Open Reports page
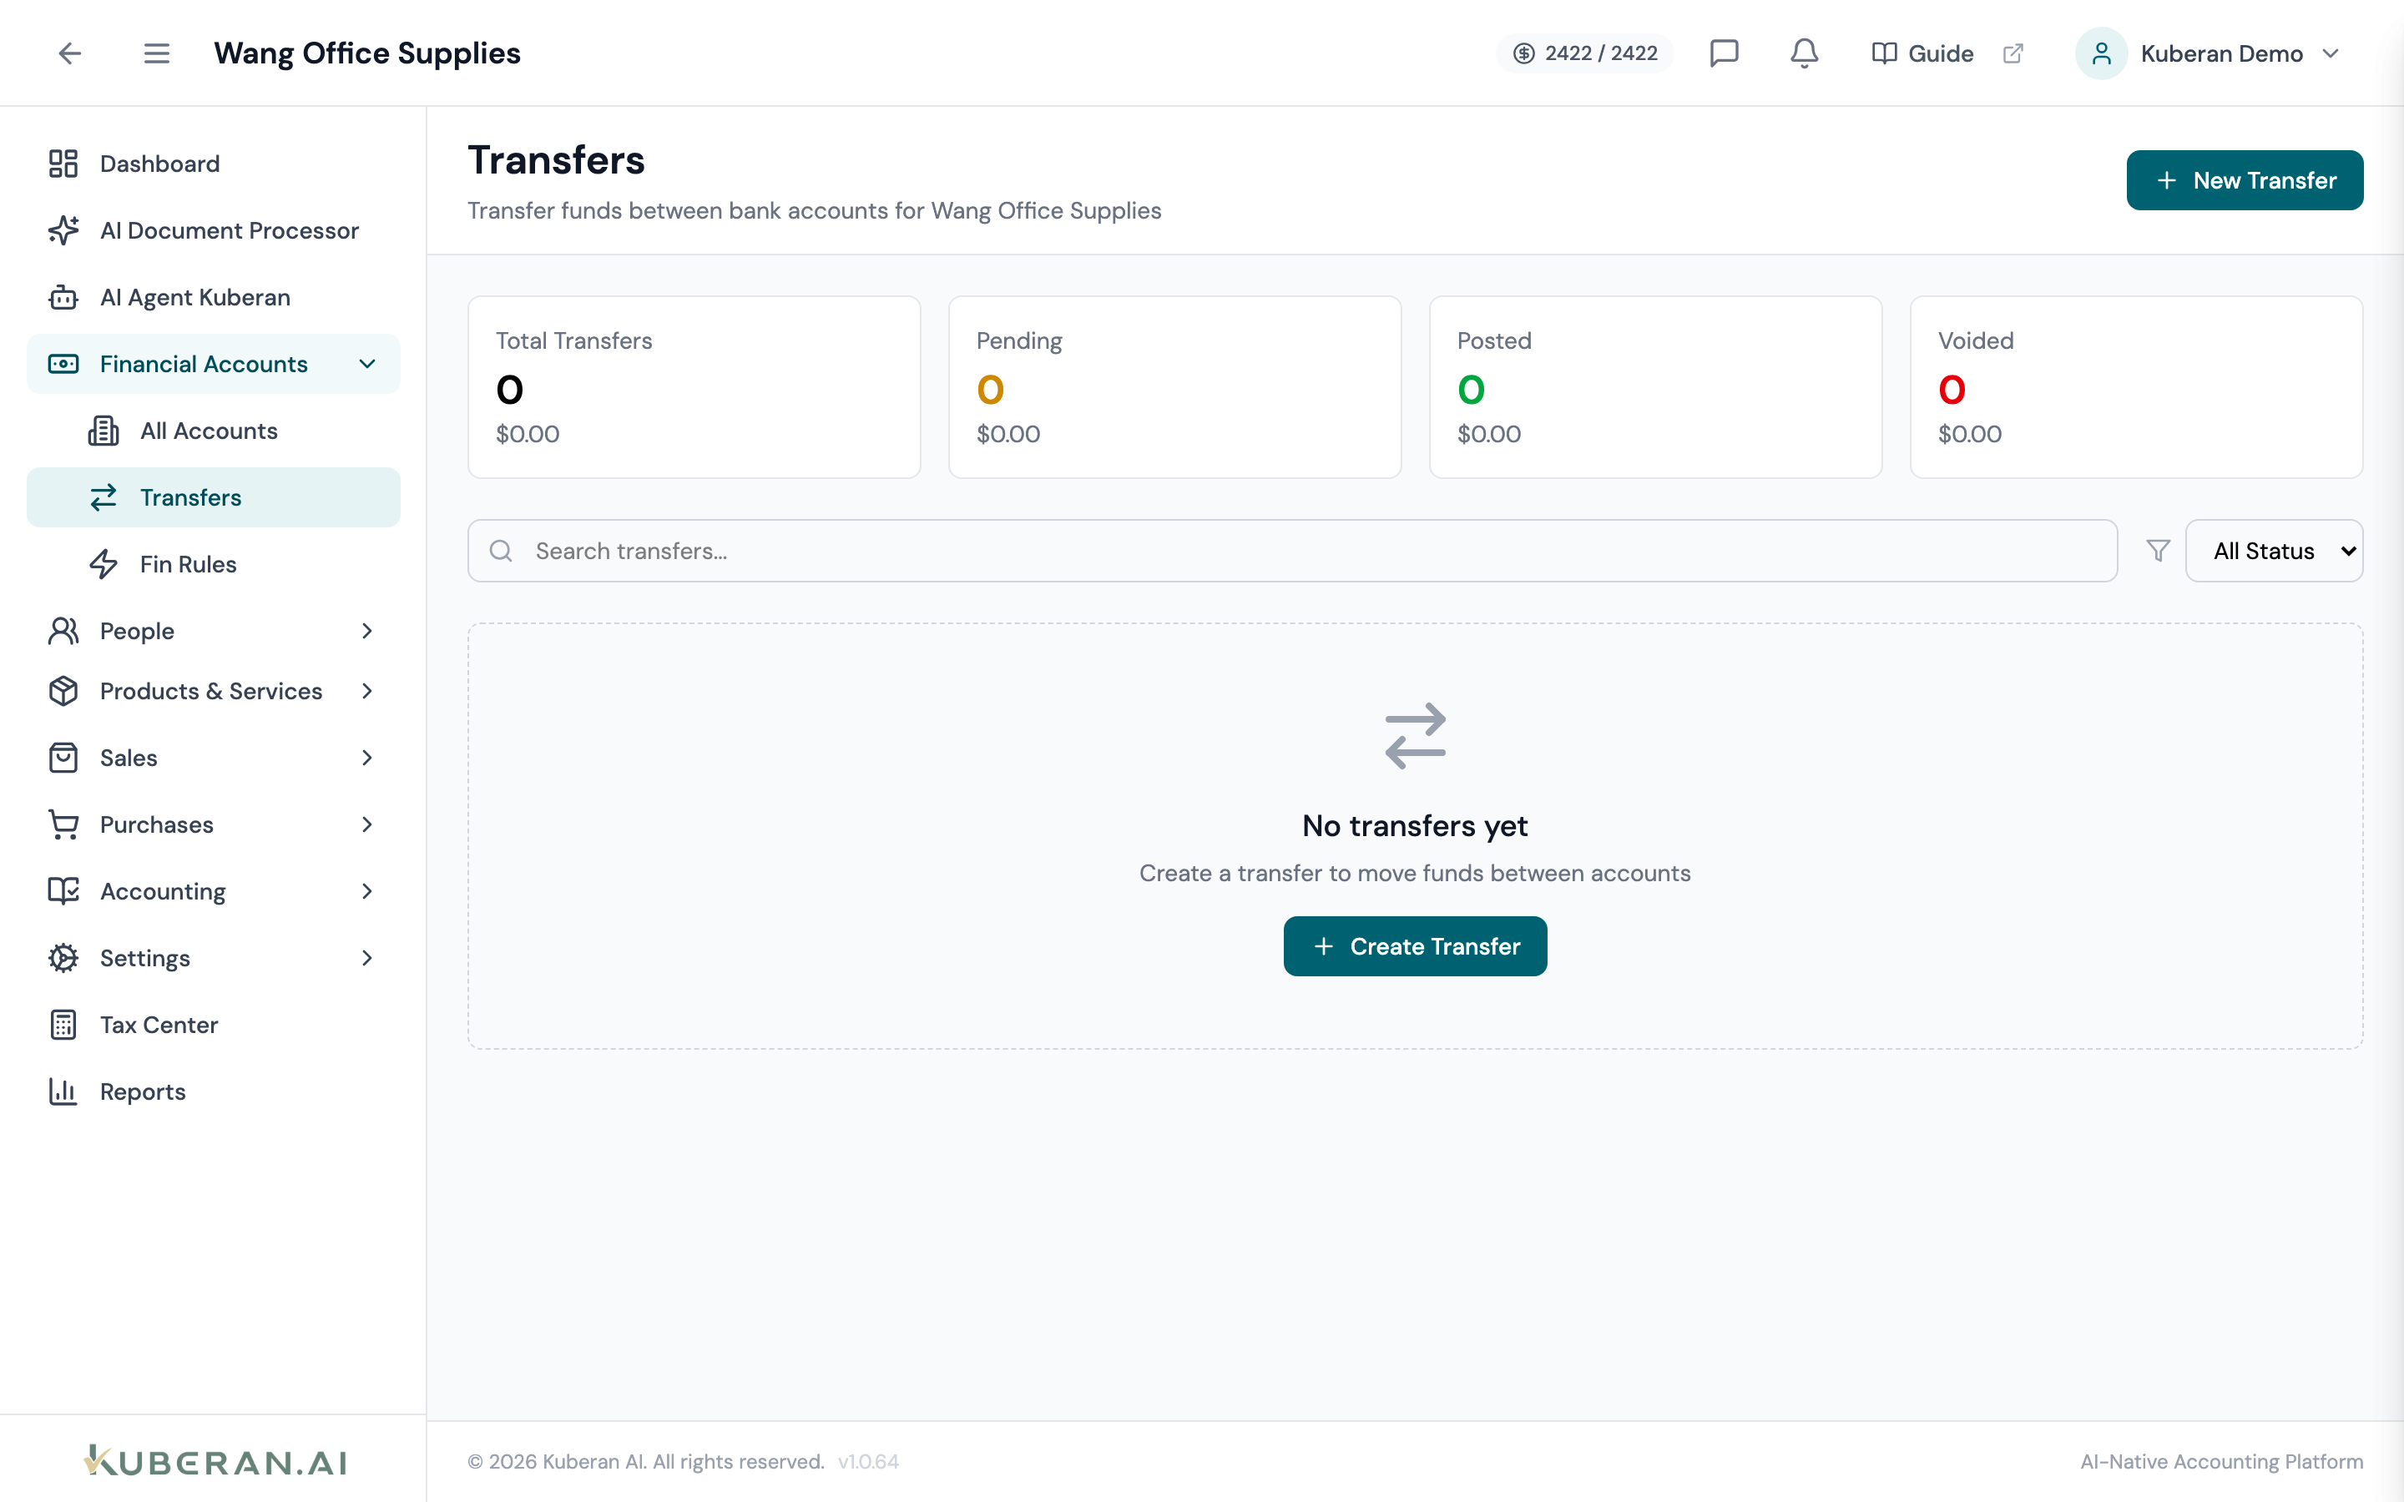2404x1502 pixels. (214, 1091)
